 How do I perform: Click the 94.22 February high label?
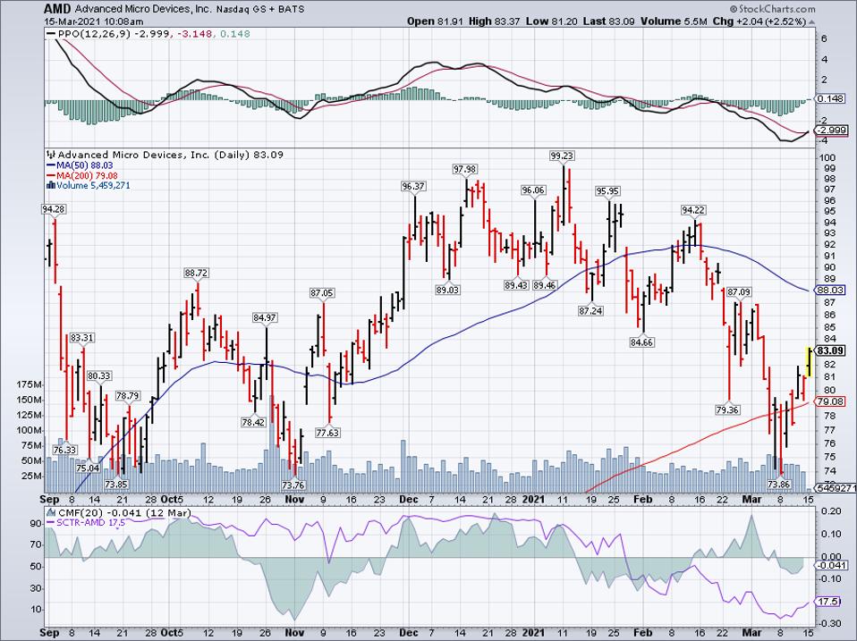click(693, 210)
